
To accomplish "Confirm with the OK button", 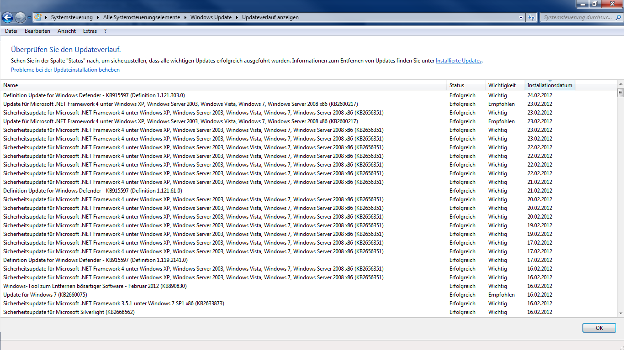I will (x=599, y=328).
